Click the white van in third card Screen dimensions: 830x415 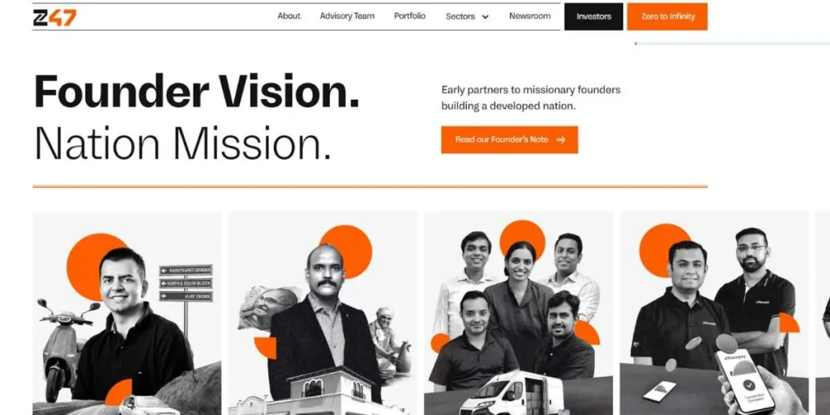[509, 393]
